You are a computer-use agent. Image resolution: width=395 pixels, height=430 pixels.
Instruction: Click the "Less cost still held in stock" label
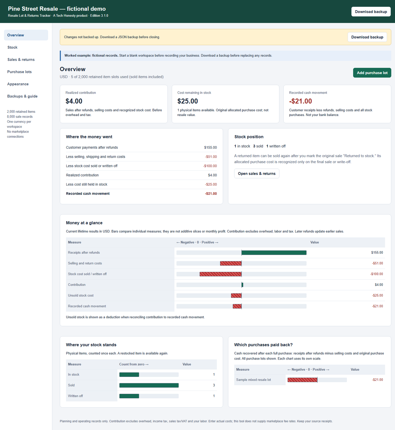pyautogui.click(x=87, y=185)
